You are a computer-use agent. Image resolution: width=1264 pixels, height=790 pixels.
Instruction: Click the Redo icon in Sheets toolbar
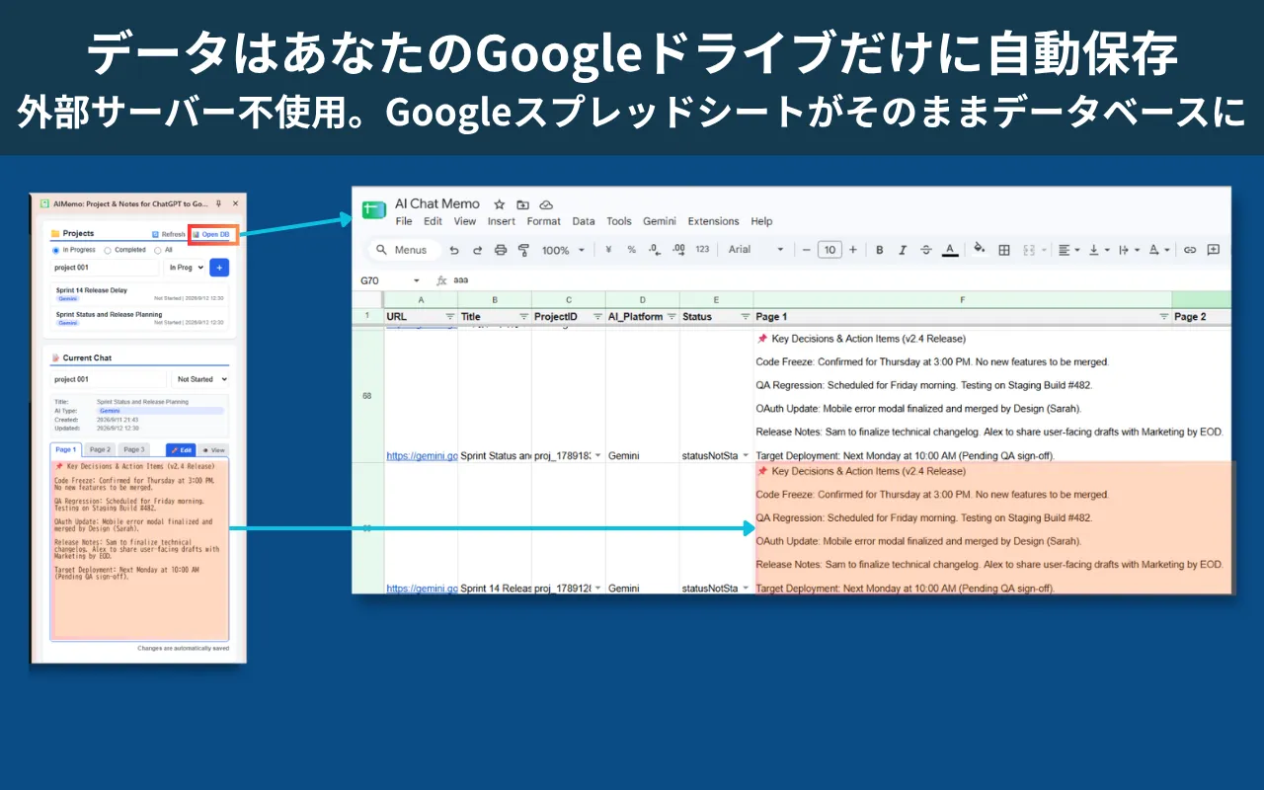pyautogui.click(x=477, y=250)
